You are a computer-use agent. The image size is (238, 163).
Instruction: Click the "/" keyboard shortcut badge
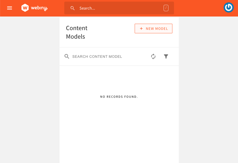point(166,8)
